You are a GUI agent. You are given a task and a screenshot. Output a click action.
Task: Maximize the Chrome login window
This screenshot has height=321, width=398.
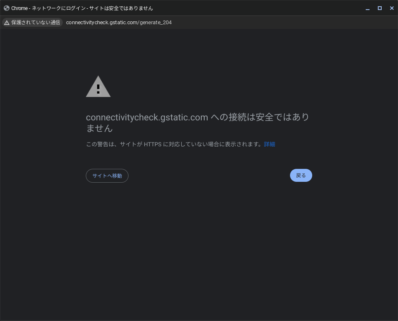380,8
